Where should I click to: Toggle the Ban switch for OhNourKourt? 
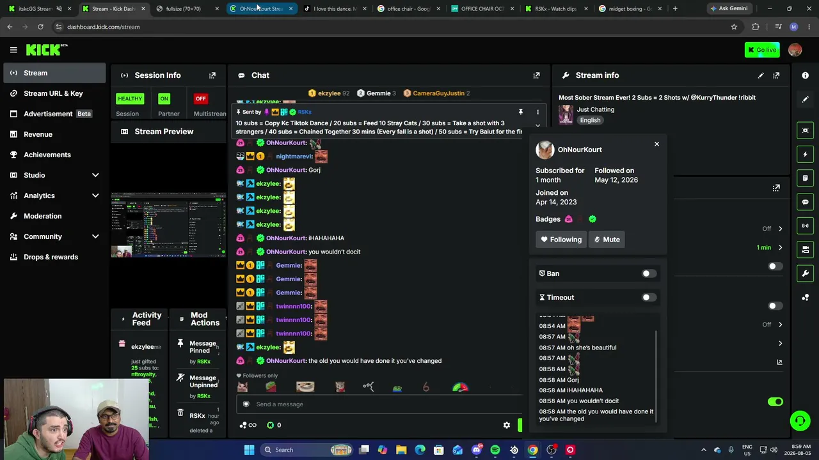[648, 273]
